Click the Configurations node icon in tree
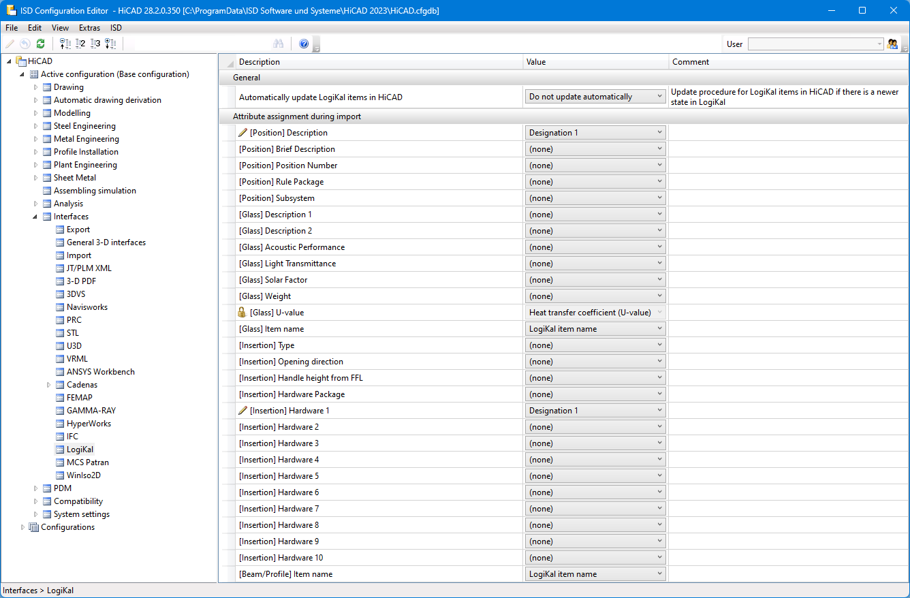Screen dimensions: 910x598 click(x=34, y=527)
